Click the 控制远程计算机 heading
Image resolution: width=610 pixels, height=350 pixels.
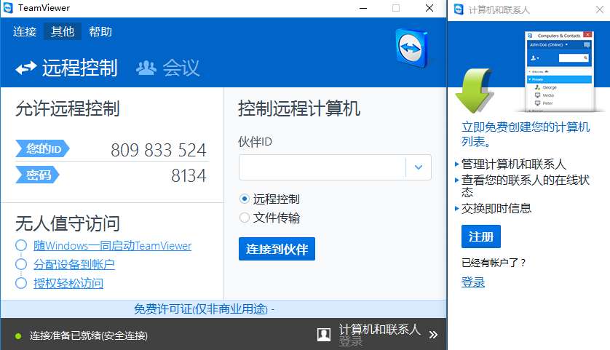[299, 108]
